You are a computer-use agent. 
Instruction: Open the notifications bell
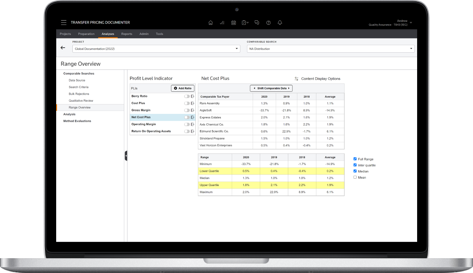click(280, 23)
